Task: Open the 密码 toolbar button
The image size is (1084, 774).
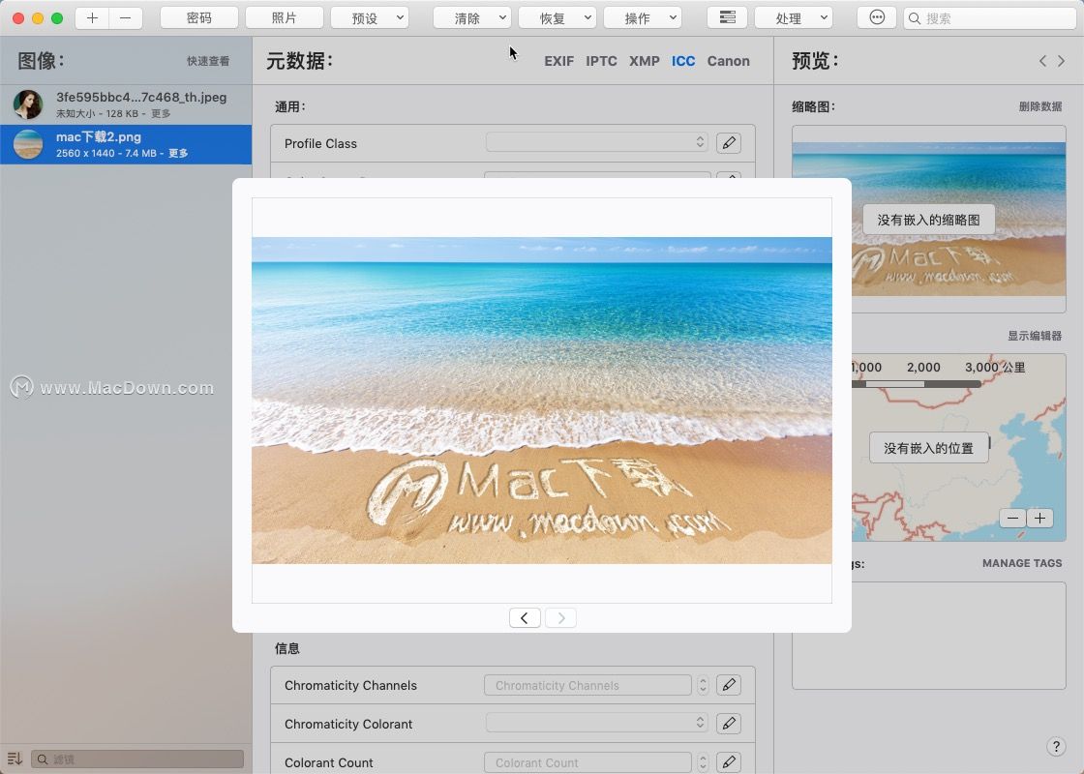Action: click(199, 18)
